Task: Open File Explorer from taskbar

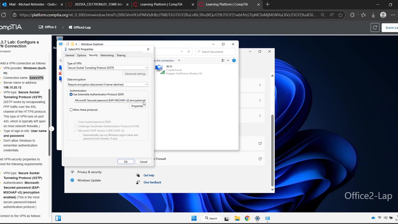Action: point(237,218)
